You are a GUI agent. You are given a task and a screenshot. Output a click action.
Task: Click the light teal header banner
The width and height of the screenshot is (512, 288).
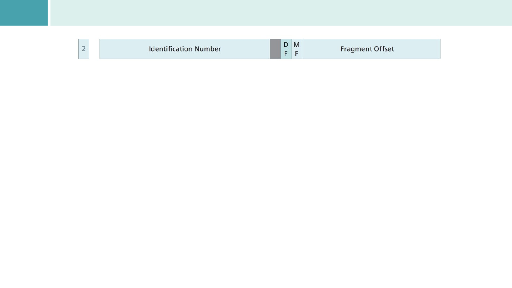click(281, 13)
